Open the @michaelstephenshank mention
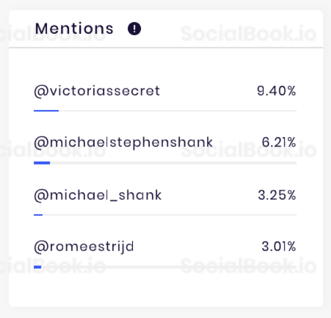Viewport: 331px width, 318px height. pos(123,142)
